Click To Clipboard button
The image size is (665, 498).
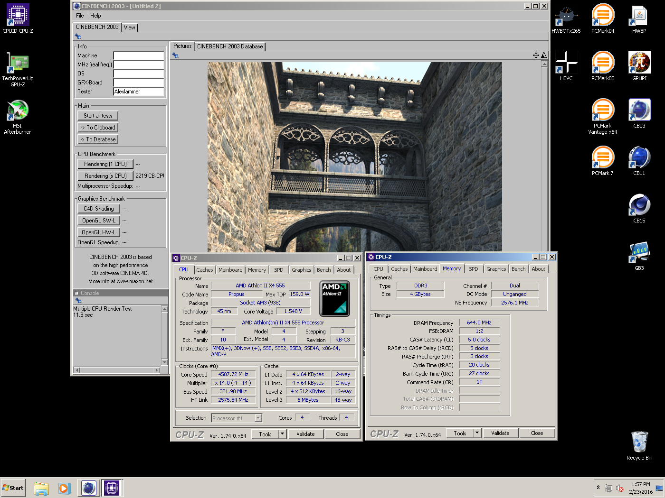[98, 128]
